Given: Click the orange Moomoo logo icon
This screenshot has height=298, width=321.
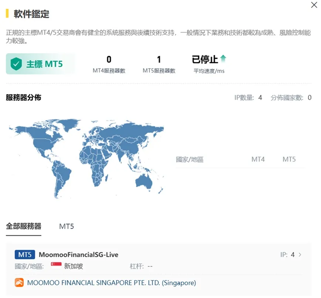Looking at the screenshot, I should click(x=19, y=282).
